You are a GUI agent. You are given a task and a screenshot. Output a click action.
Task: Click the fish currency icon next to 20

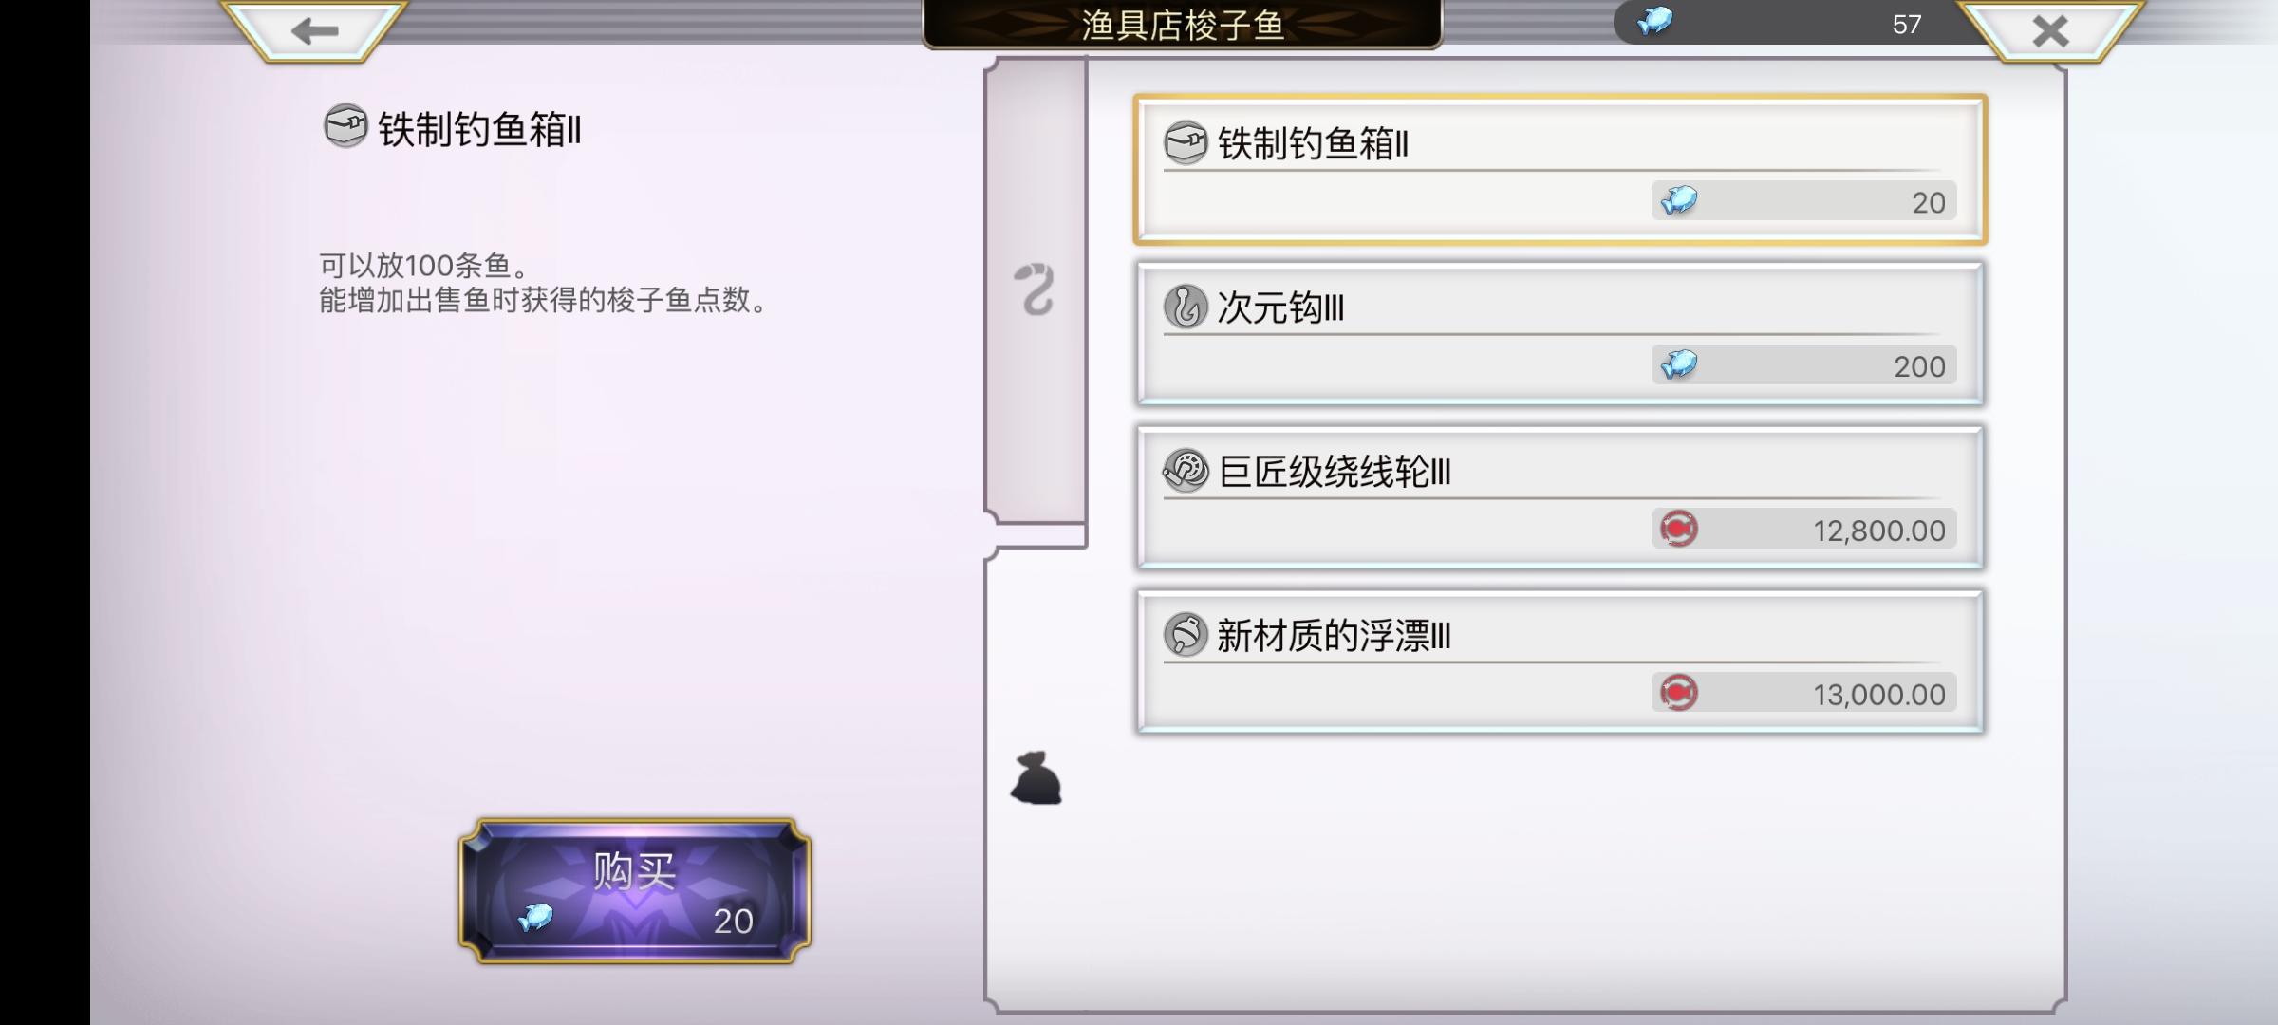pyautogui.click(x=1678, y=200)
